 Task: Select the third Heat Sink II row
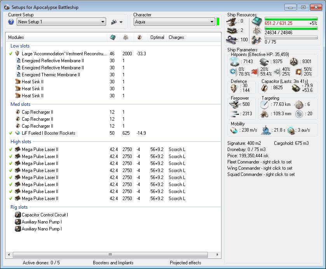(113, 96)
